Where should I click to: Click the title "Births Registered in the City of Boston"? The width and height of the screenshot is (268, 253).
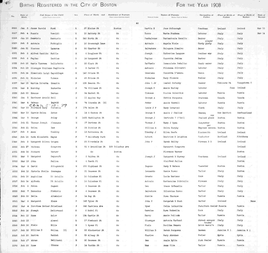pyautogui.click(x=68, y=5)
